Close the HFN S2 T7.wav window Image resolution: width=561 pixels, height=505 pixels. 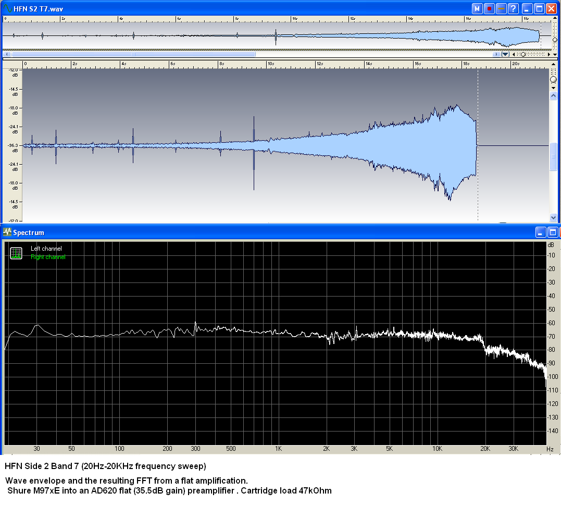point(551,8)
